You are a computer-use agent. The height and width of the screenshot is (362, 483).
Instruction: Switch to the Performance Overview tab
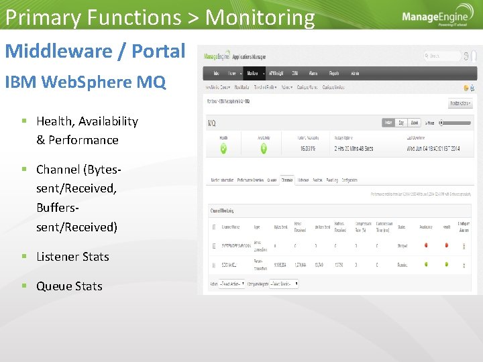coord(250,180)
